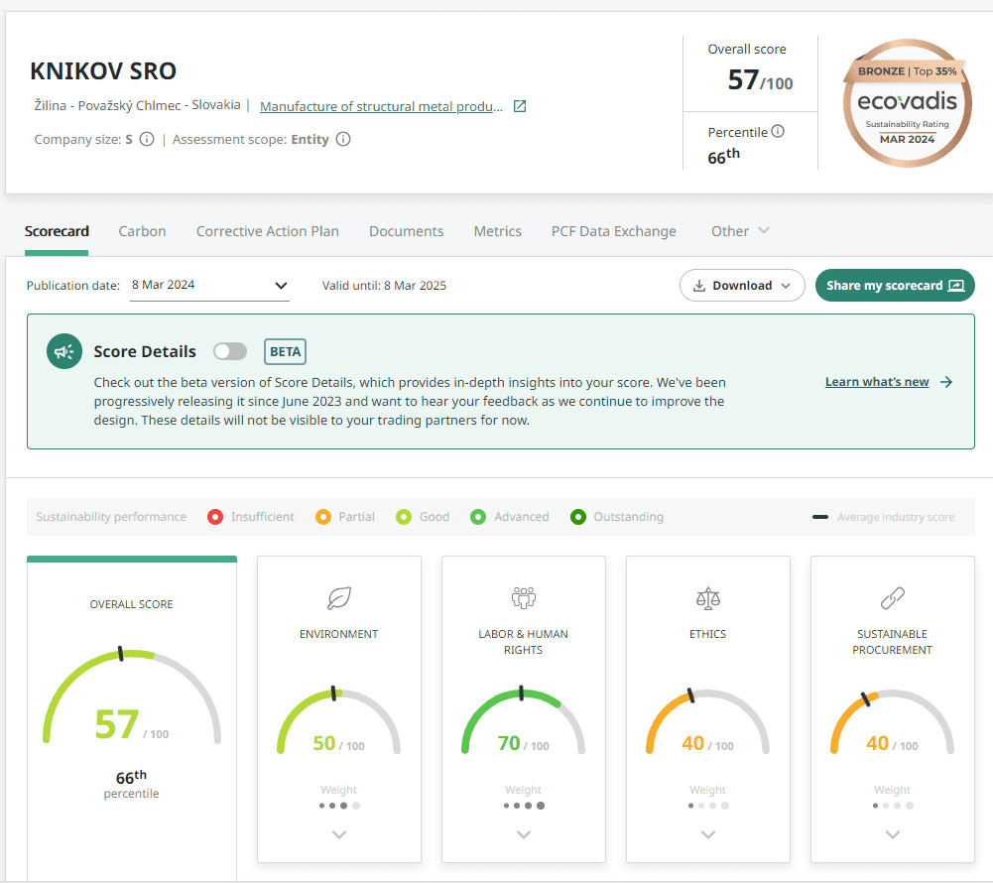This screenshot has width=993, height=883.
Task: Click the Percentile info icon
Action: tap(778, 131)
